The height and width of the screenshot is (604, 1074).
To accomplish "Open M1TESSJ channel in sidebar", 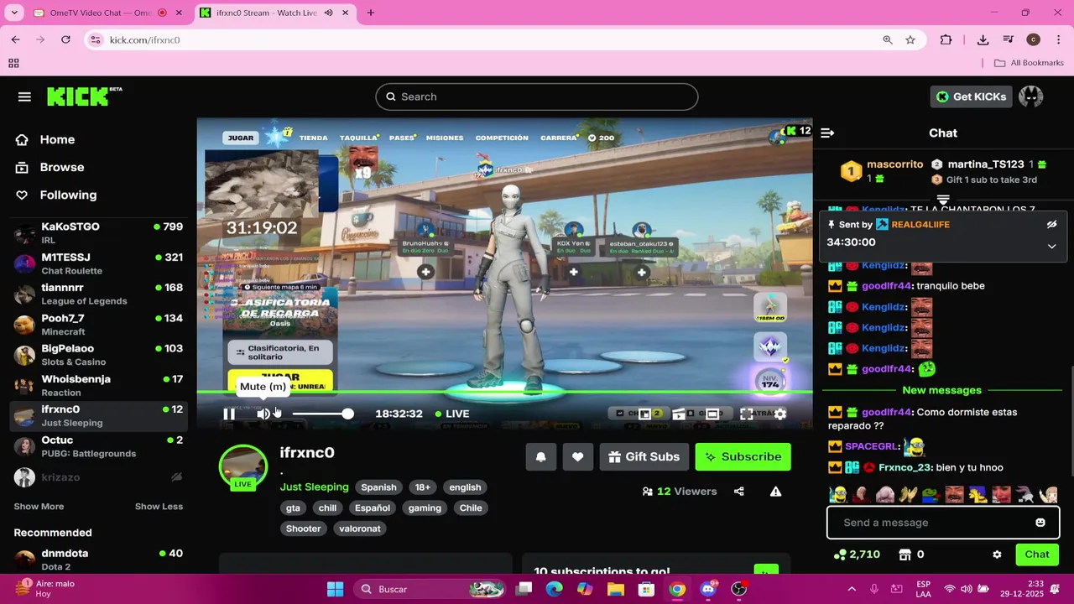I will coord(99,263).
